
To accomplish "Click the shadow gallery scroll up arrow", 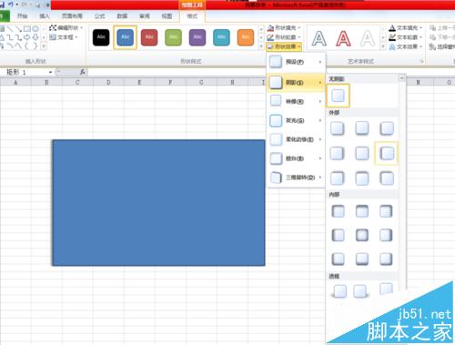I will (402, 78).
